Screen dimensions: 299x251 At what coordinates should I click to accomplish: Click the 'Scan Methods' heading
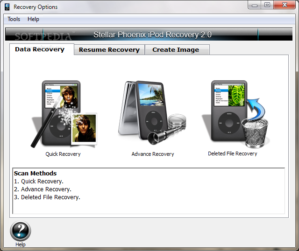pyautogui.click(x=36, y=173)
